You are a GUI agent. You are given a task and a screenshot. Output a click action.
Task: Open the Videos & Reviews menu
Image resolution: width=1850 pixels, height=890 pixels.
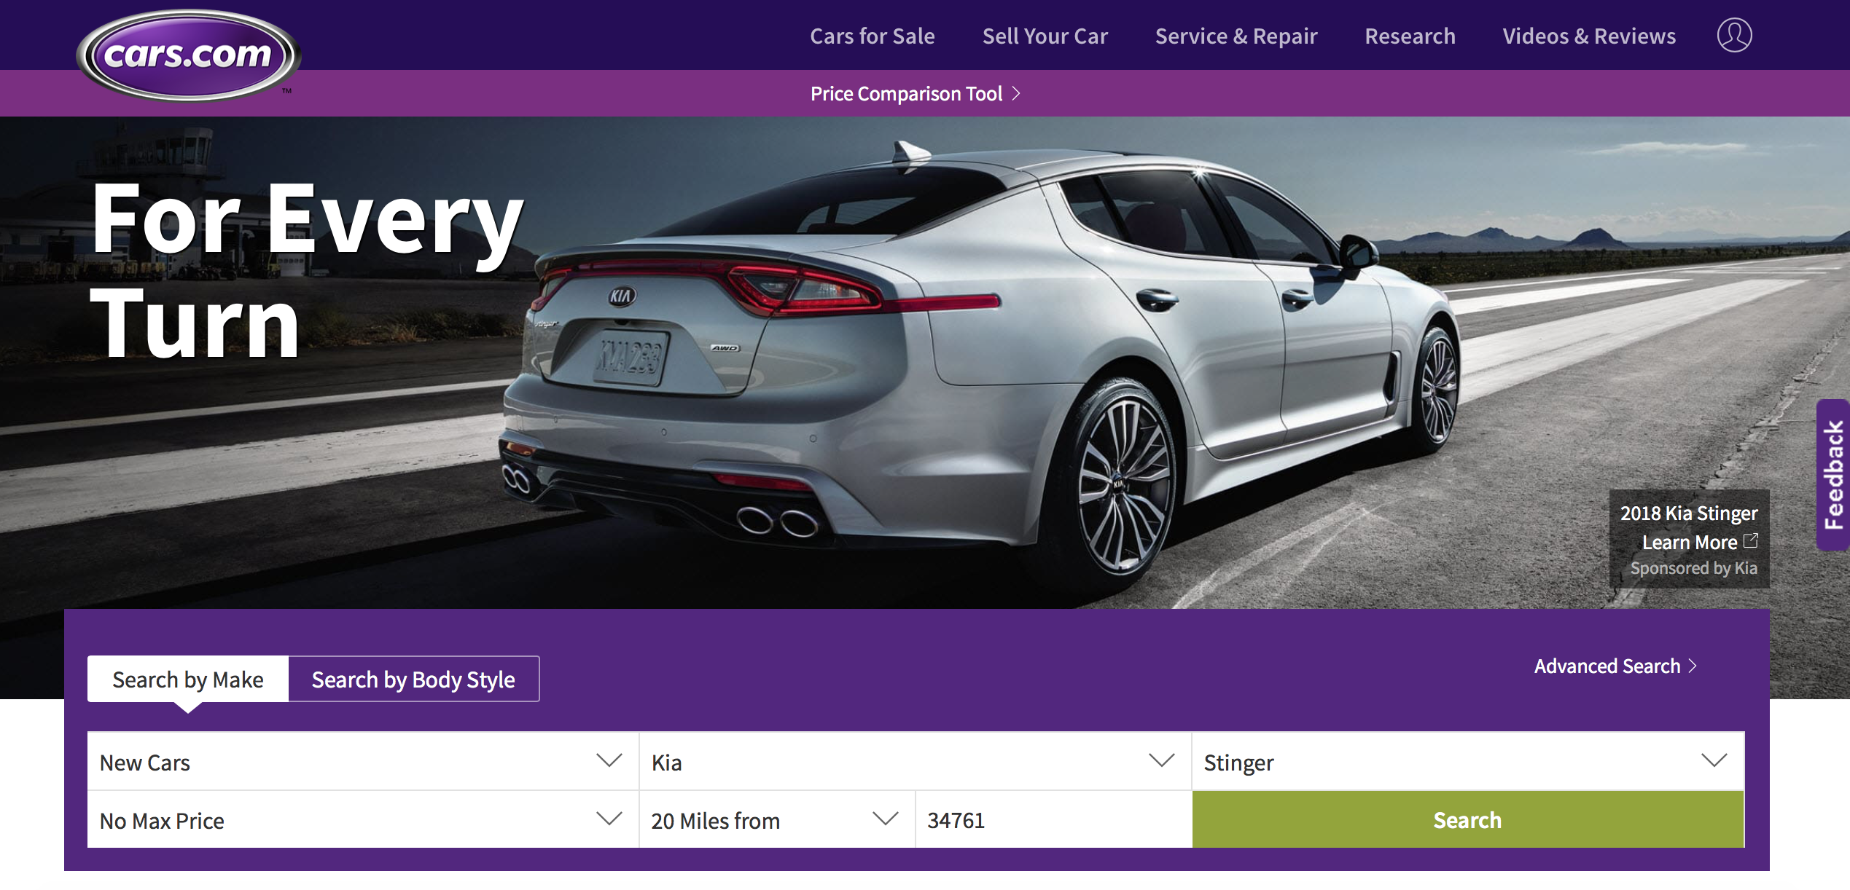click(1589, 36)
